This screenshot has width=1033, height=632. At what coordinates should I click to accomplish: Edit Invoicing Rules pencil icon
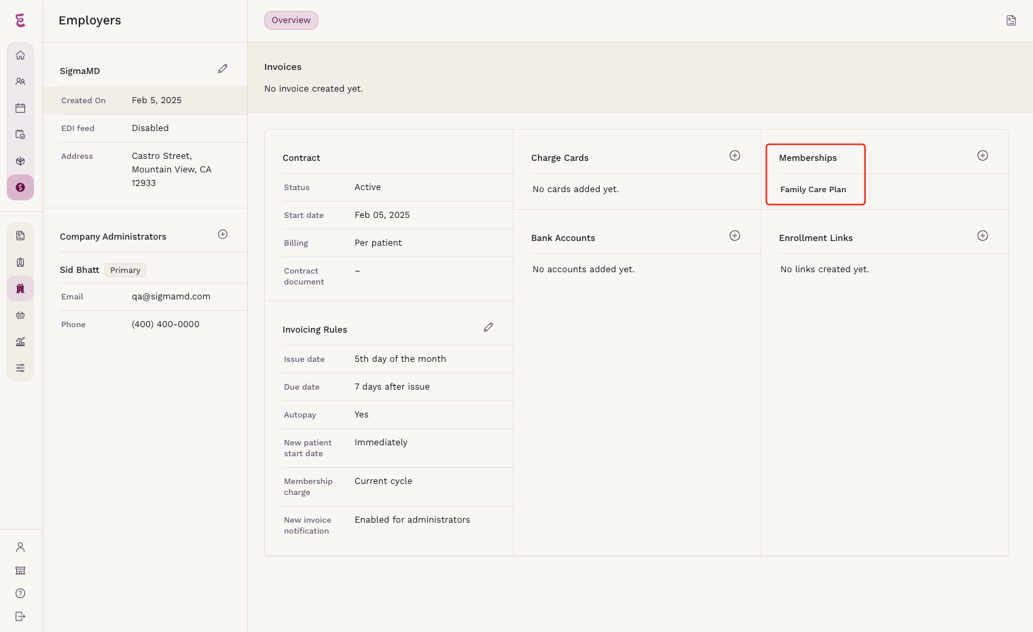(x=488, y=327)
